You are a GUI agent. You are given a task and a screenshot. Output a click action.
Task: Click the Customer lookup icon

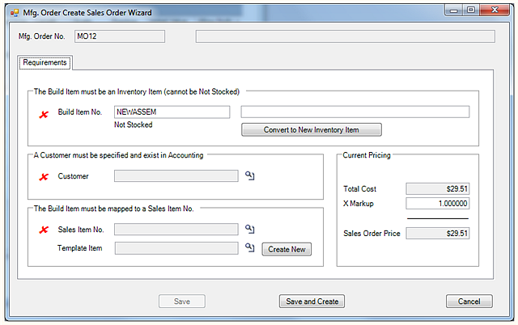(x=250, y=176)
